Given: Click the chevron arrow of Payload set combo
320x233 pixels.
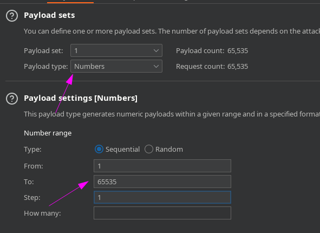Looking at the screenshot, I should click(156, 50).
